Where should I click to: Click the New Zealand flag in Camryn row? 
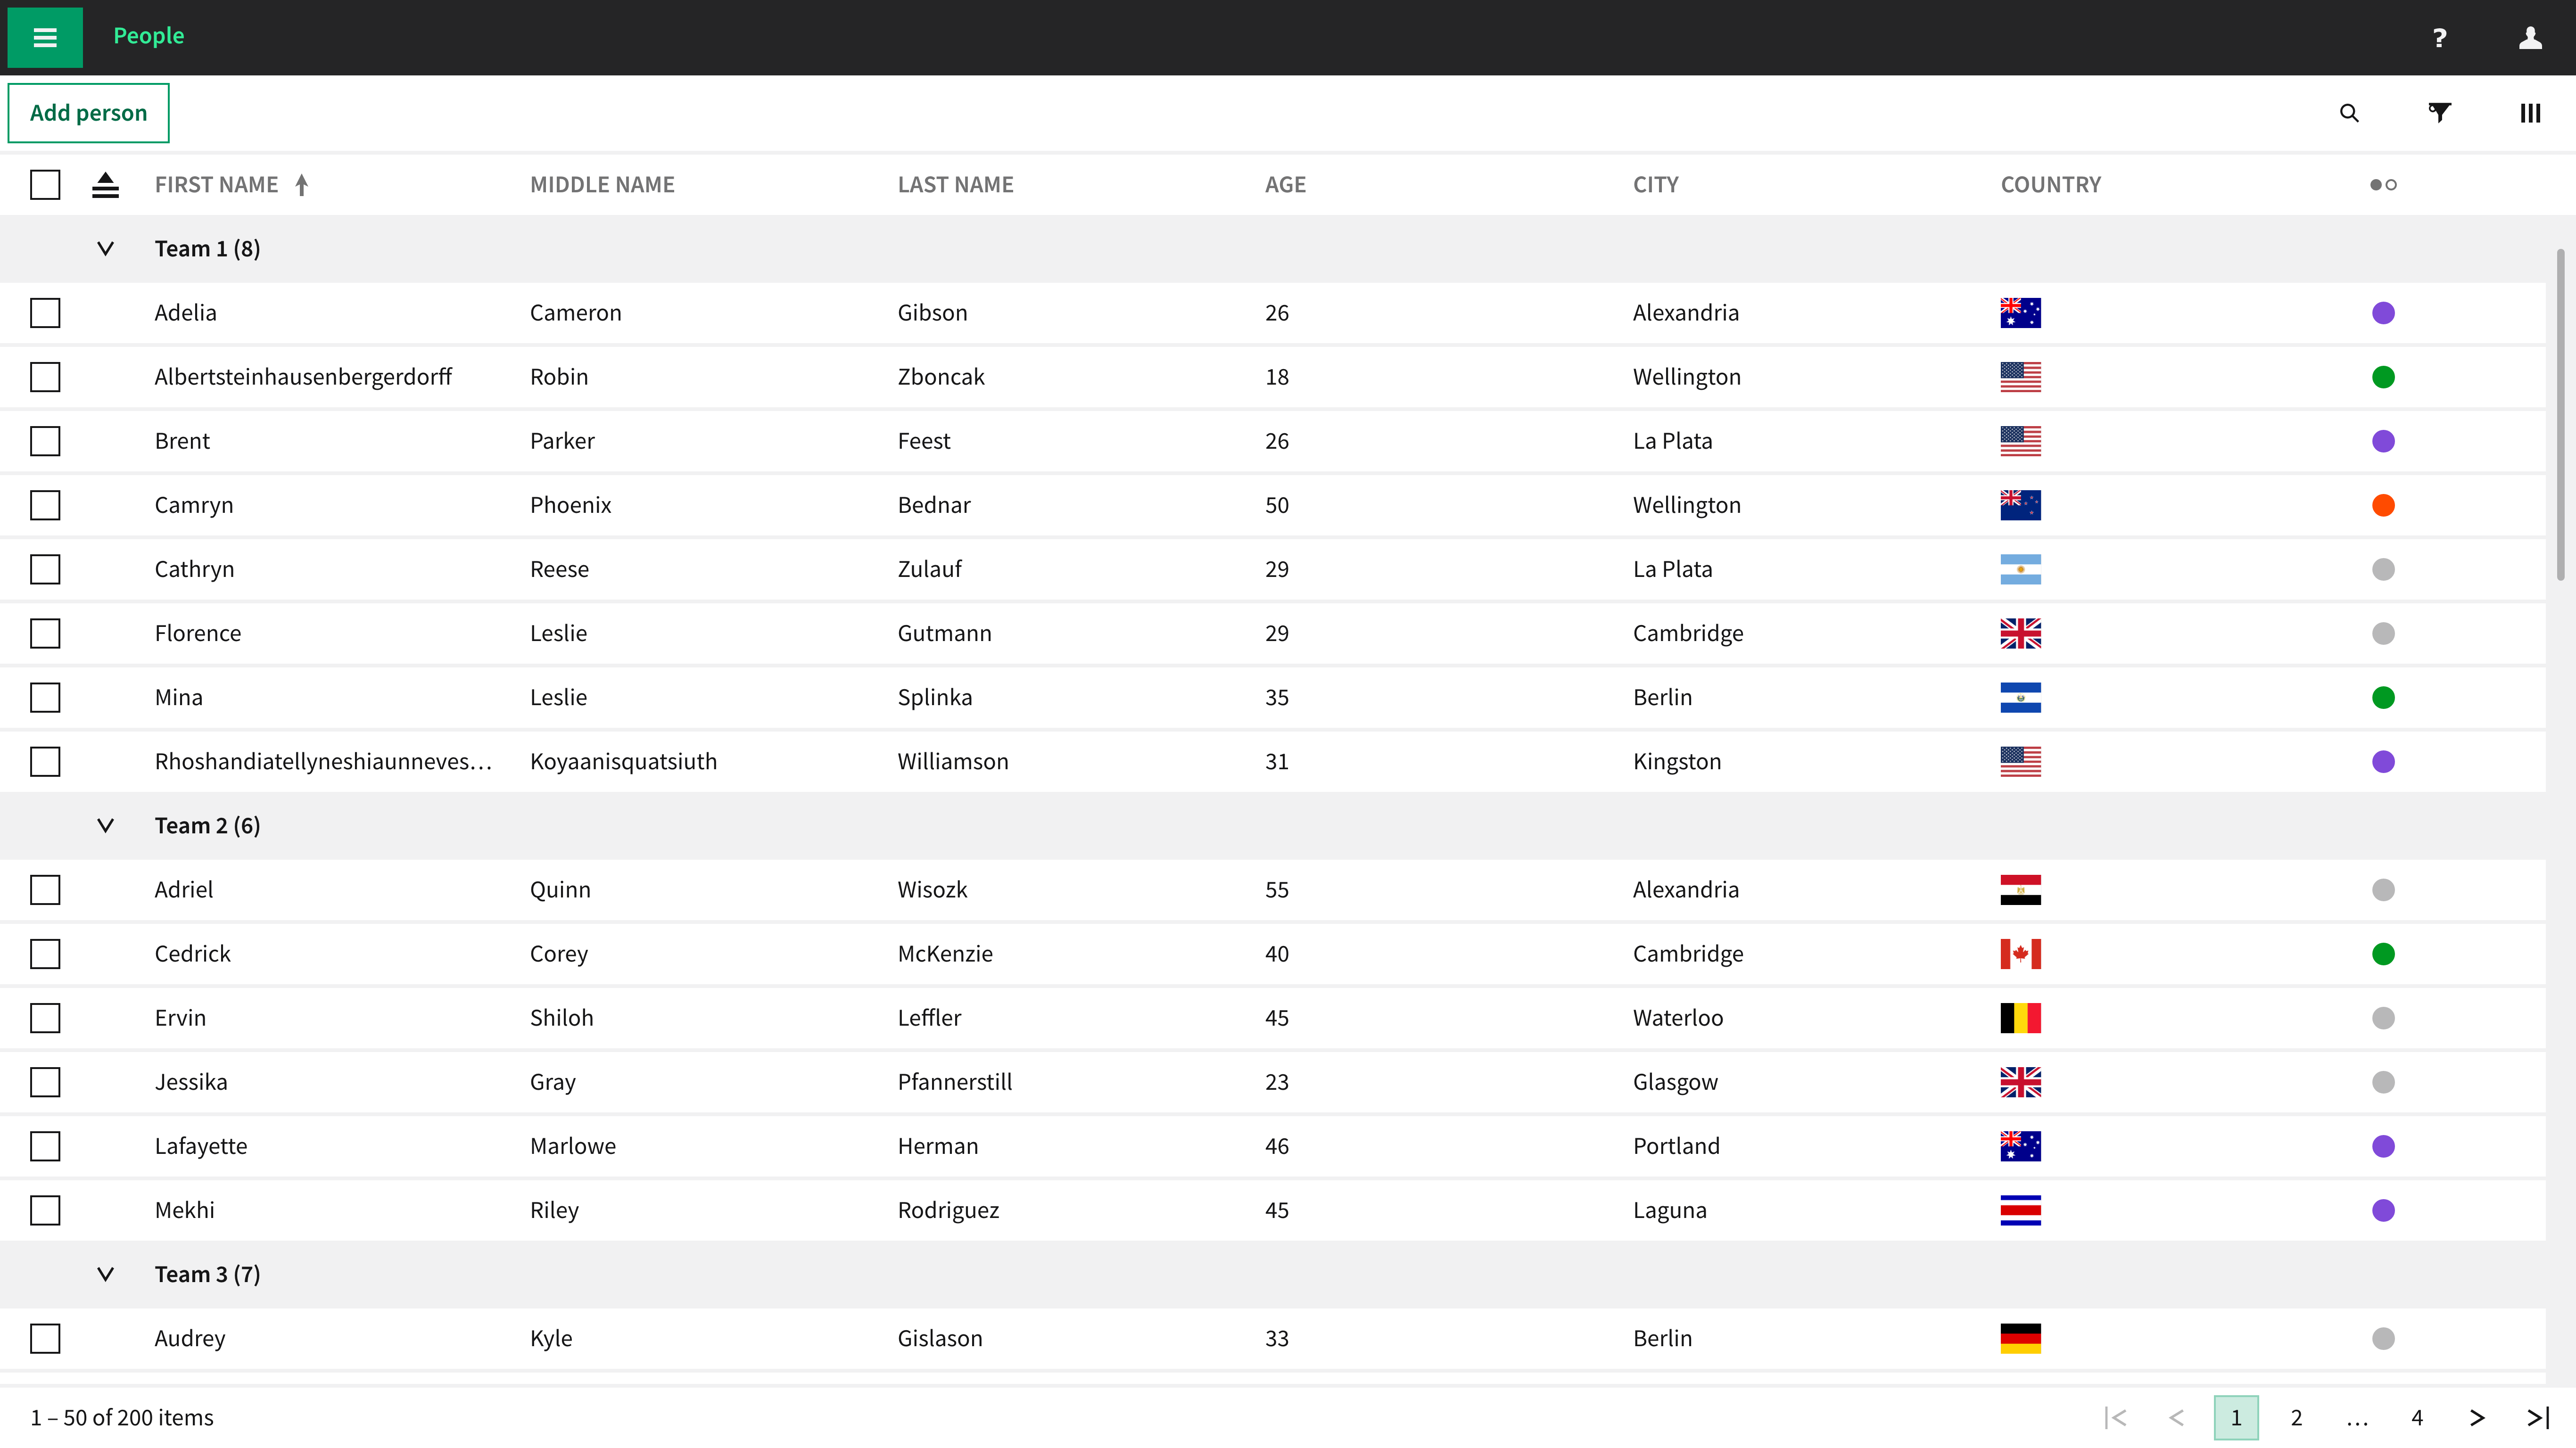coord(2020,505)
